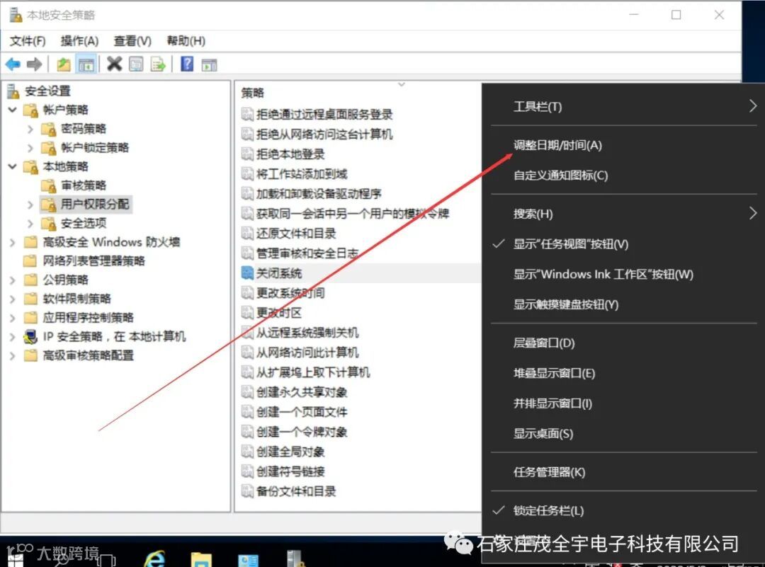Toggle the Show/Hide console tree icon
The height and width of the screenshot is (567, 765).
pyautogui.click(x=86, y=64)
